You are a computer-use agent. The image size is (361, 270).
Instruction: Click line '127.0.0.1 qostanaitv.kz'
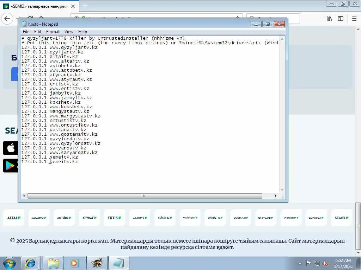point(54,130)
